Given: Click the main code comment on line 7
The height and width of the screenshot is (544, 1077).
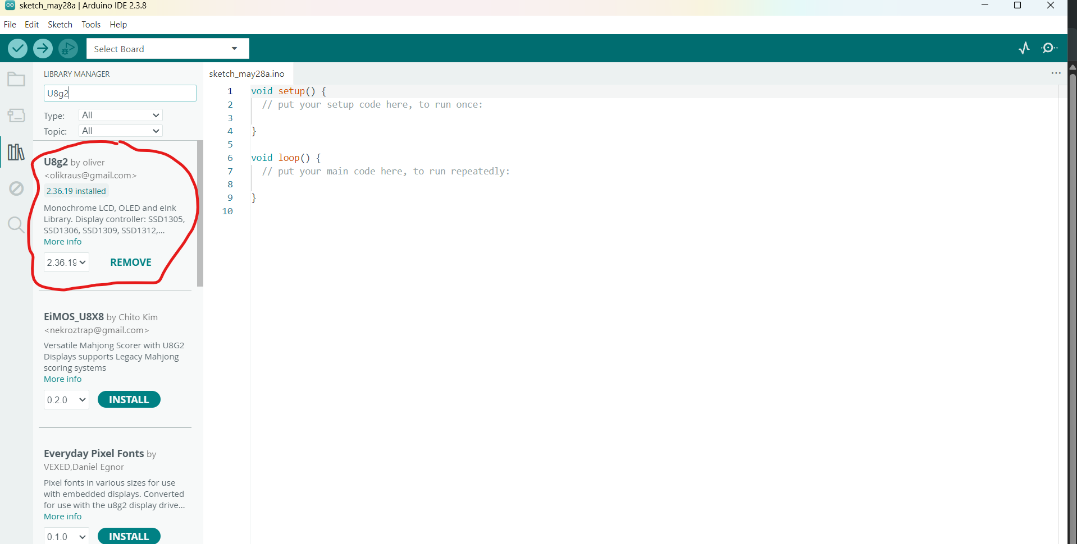Looking at the screenshot, I should 386,171.
